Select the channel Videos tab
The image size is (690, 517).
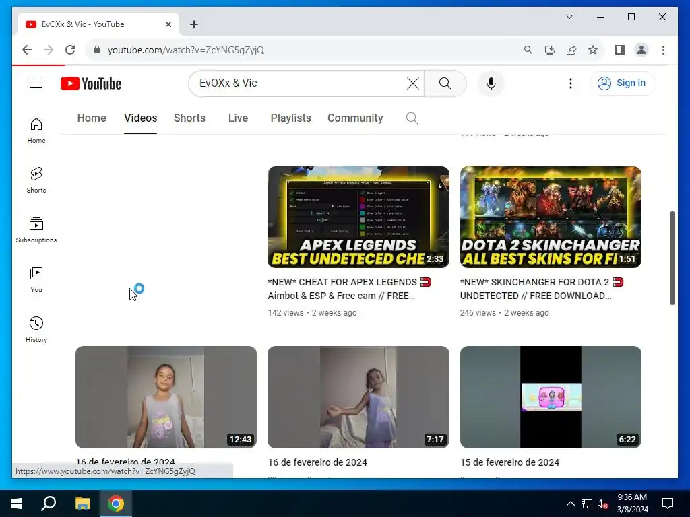click(x=140, y=118)
